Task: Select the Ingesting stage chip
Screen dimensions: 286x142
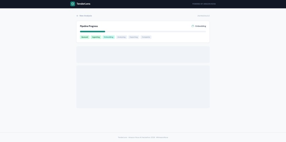Action: [96, 37]
